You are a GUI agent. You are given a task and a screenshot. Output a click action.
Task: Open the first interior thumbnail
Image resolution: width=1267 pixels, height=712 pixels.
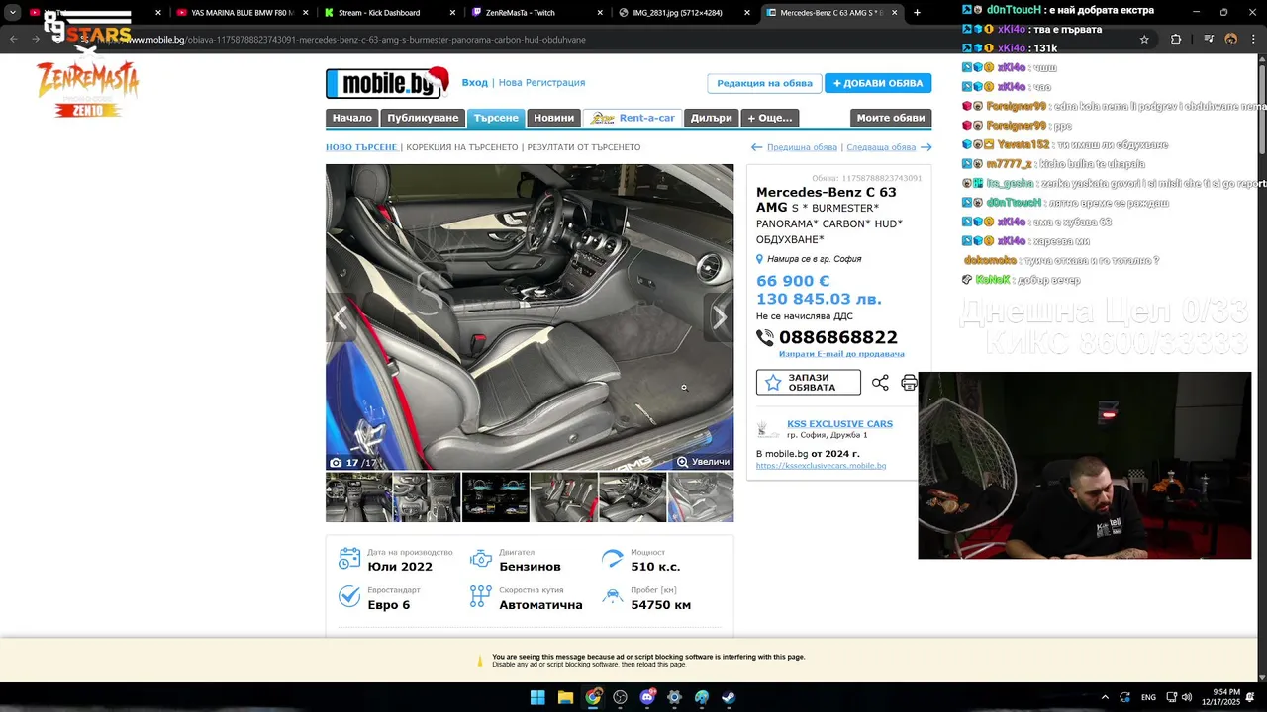point(358,497)
